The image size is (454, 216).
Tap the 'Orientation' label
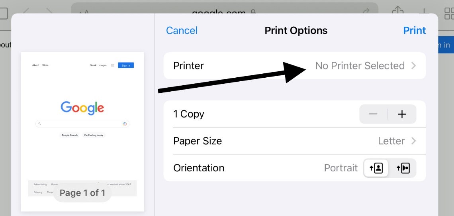point(199,168)
